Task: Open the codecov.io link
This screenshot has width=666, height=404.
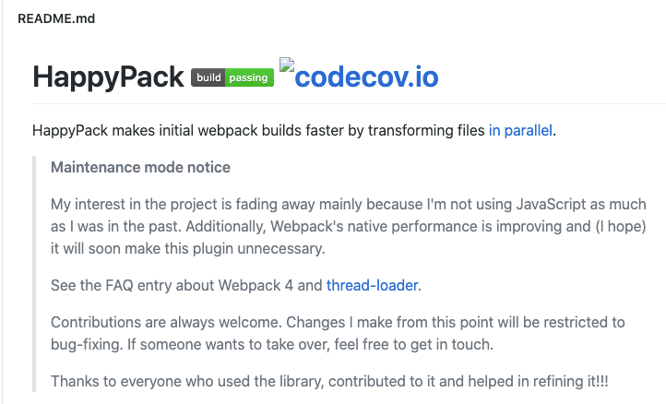Action: click(366, 77)
